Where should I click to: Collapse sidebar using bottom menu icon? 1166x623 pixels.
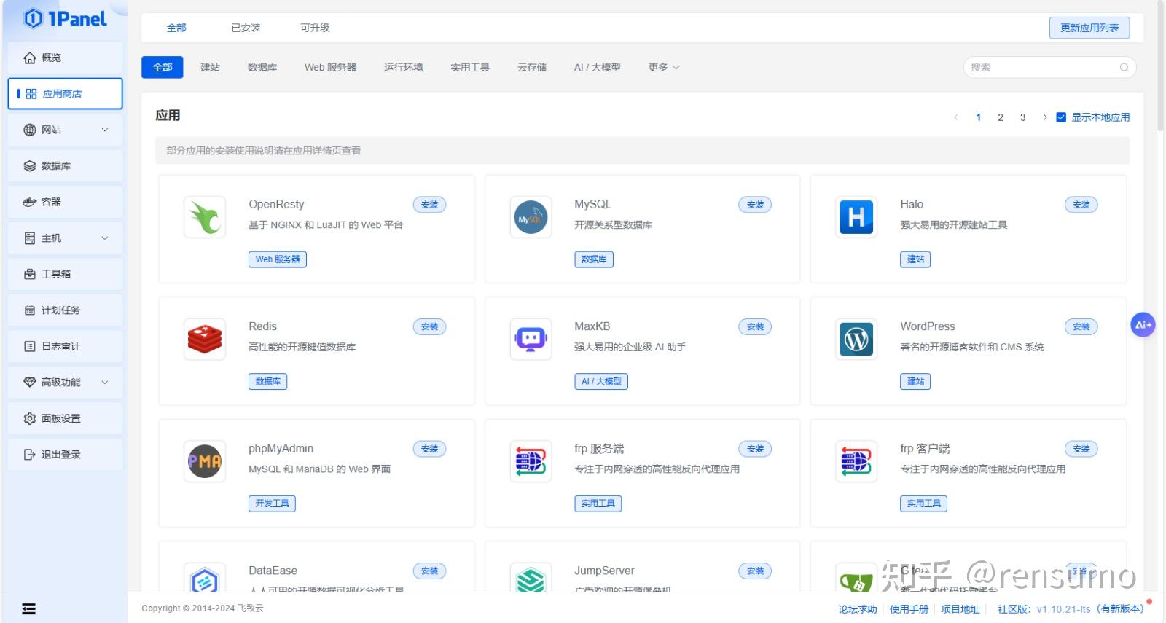(28, 608)
